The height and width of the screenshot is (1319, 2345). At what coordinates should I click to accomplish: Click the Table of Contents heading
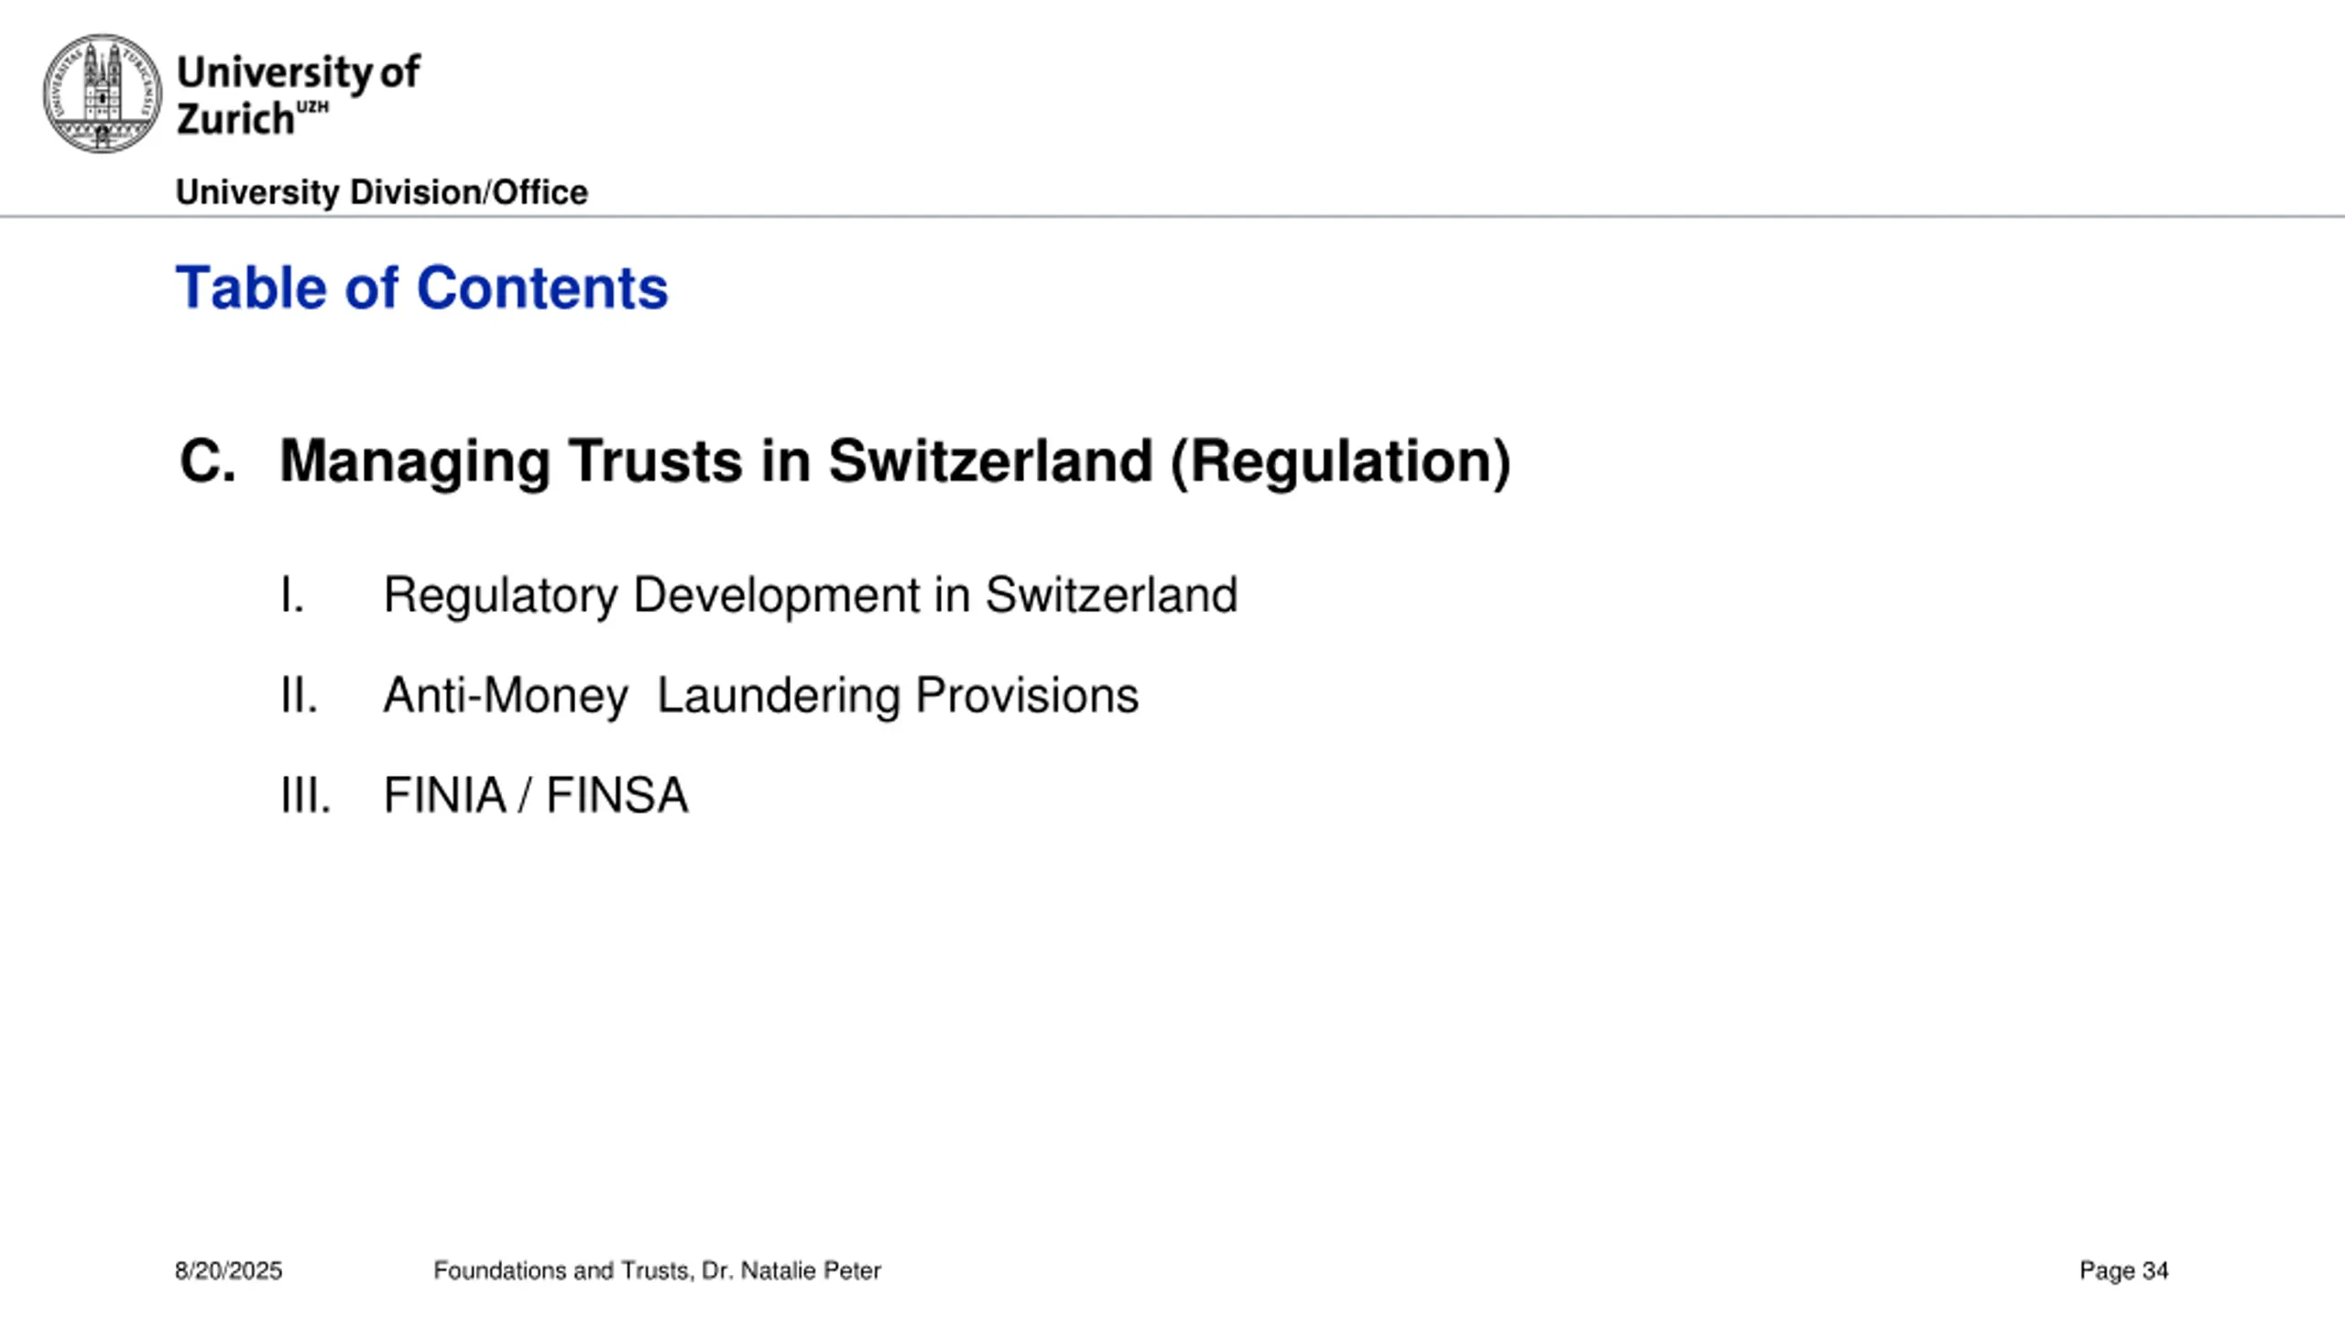coord(421,288)
